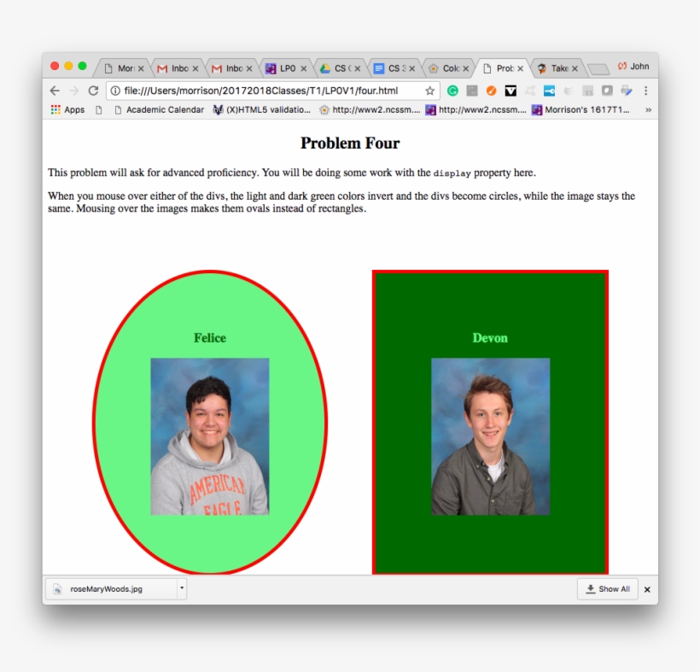Viewport: 700px width, 672px height.
Task: Close the downloads bar
Action: [647, 589]
